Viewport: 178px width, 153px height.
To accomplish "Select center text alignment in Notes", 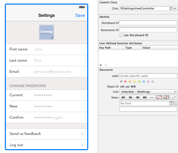I will [x=130, y=98].
